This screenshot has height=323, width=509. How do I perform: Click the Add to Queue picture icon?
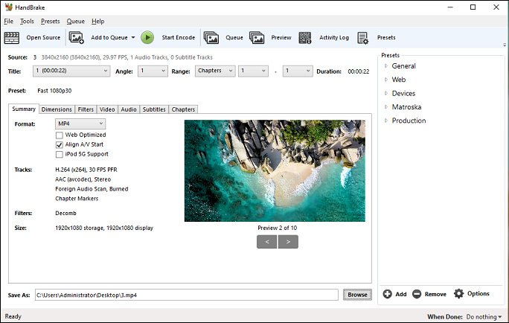coord(77,38)
